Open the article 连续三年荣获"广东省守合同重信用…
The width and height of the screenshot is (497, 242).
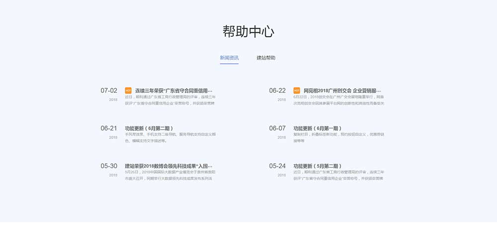[173, 91]
